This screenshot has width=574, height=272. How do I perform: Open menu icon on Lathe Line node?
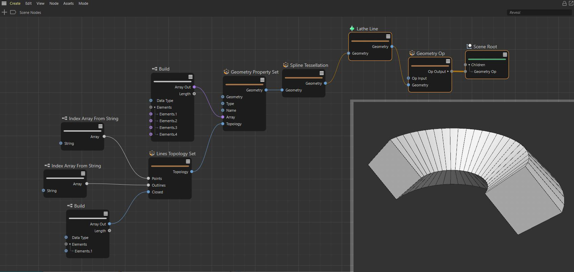click(x=388, y=36)
